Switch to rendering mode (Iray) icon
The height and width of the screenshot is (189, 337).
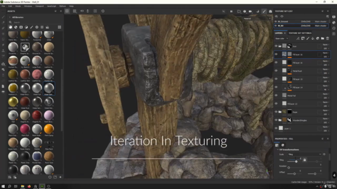(x=270, y=12)
